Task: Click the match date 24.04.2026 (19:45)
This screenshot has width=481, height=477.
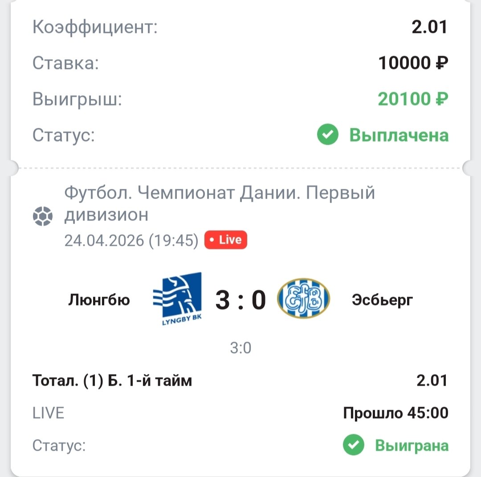Action: point(131,241)
